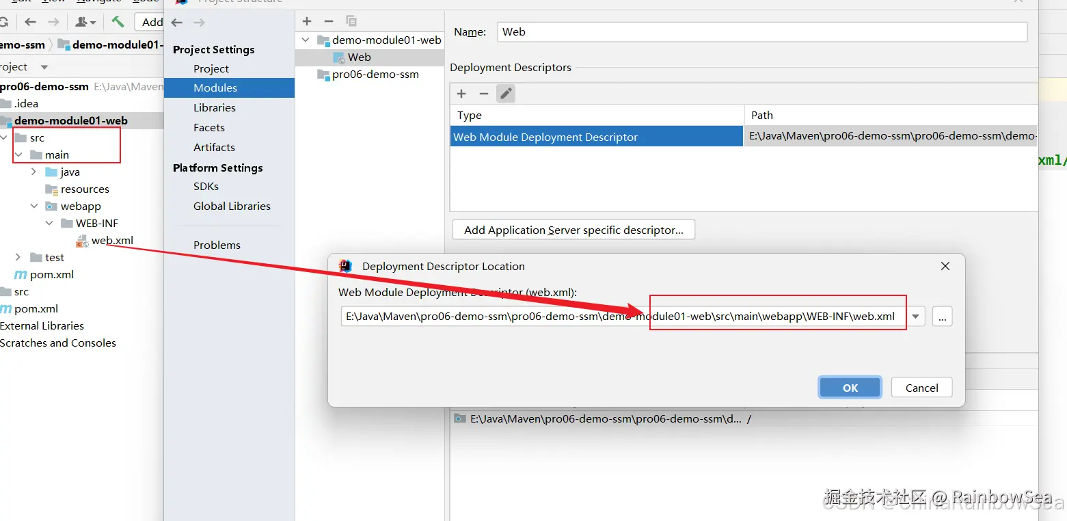Screen dimensions: 1067x521
Task: Open Artifacts settings
Action: [214, 147]
